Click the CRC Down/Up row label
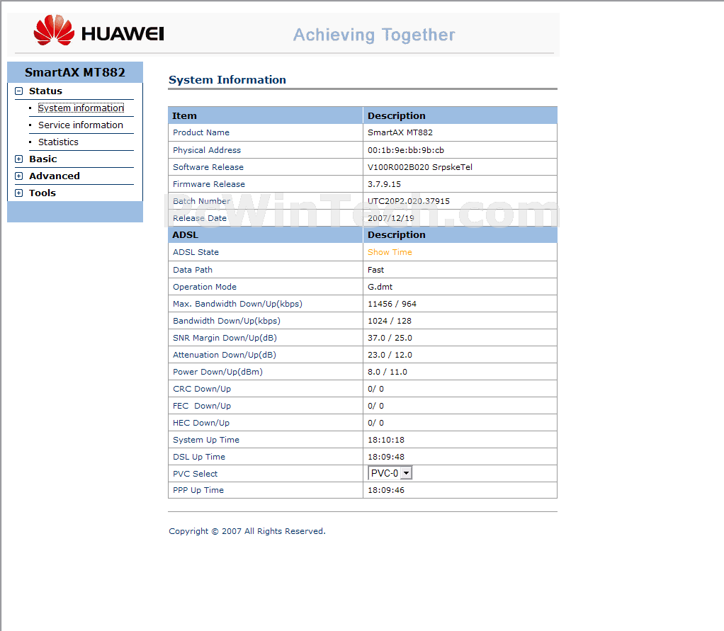This screenshot has height=631, width=724. [x=202, y=390]
